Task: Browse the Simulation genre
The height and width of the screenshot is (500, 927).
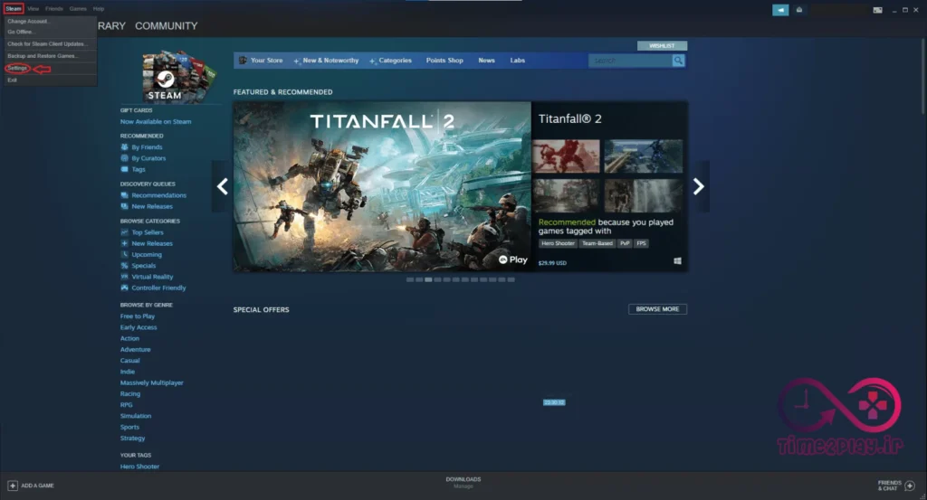Action: [136, 416]
